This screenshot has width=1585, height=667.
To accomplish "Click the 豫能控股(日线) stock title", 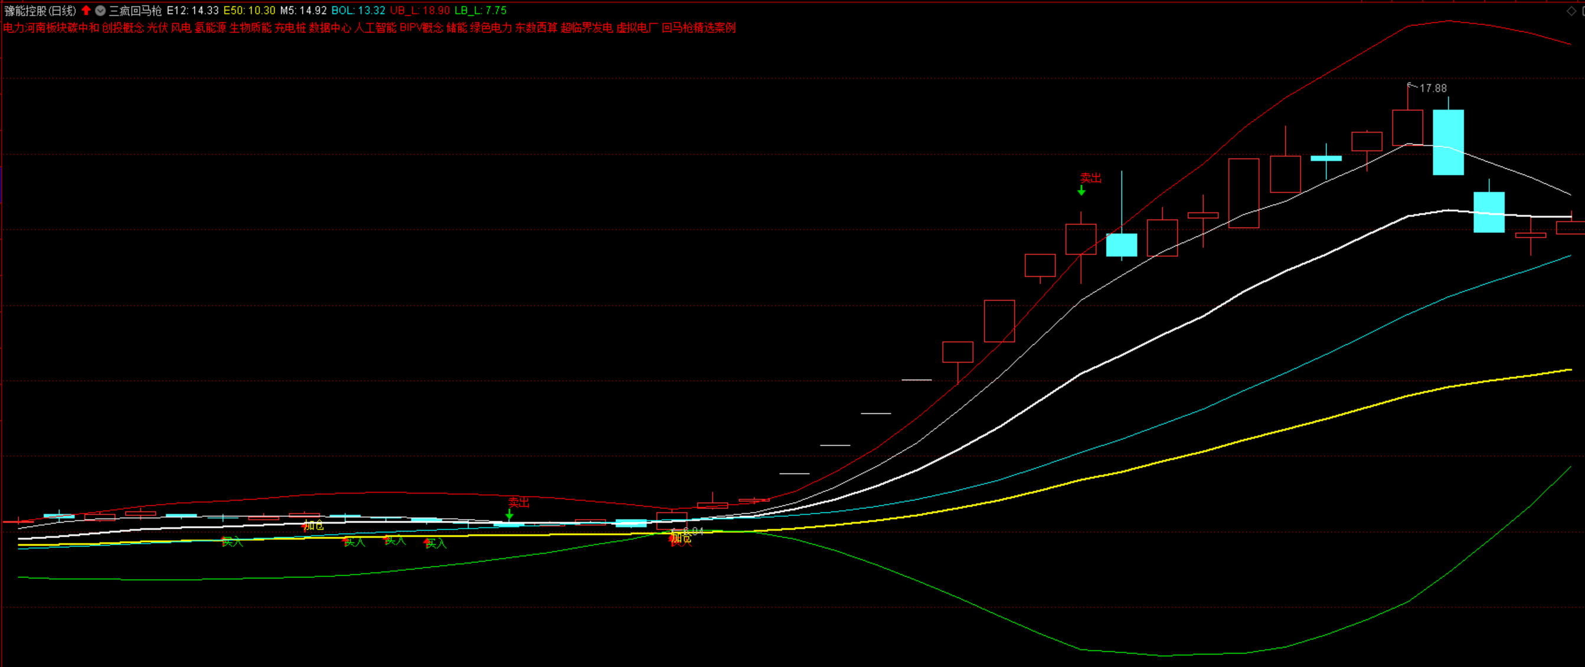I will (x=41, y=11).
